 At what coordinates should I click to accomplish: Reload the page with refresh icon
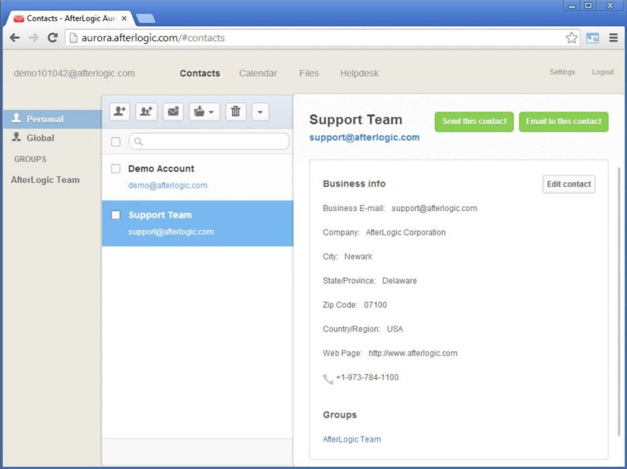point(53,38)
